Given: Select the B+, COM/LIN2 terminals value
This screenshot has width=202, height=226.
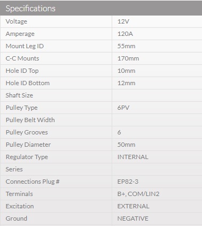Looking at the screenshot, I should [x=138, y=194].
